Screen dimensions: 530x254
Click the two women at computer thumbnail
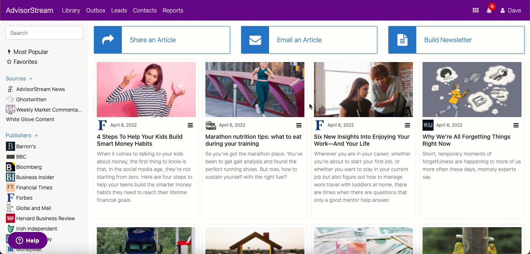(x=363, y=90)
